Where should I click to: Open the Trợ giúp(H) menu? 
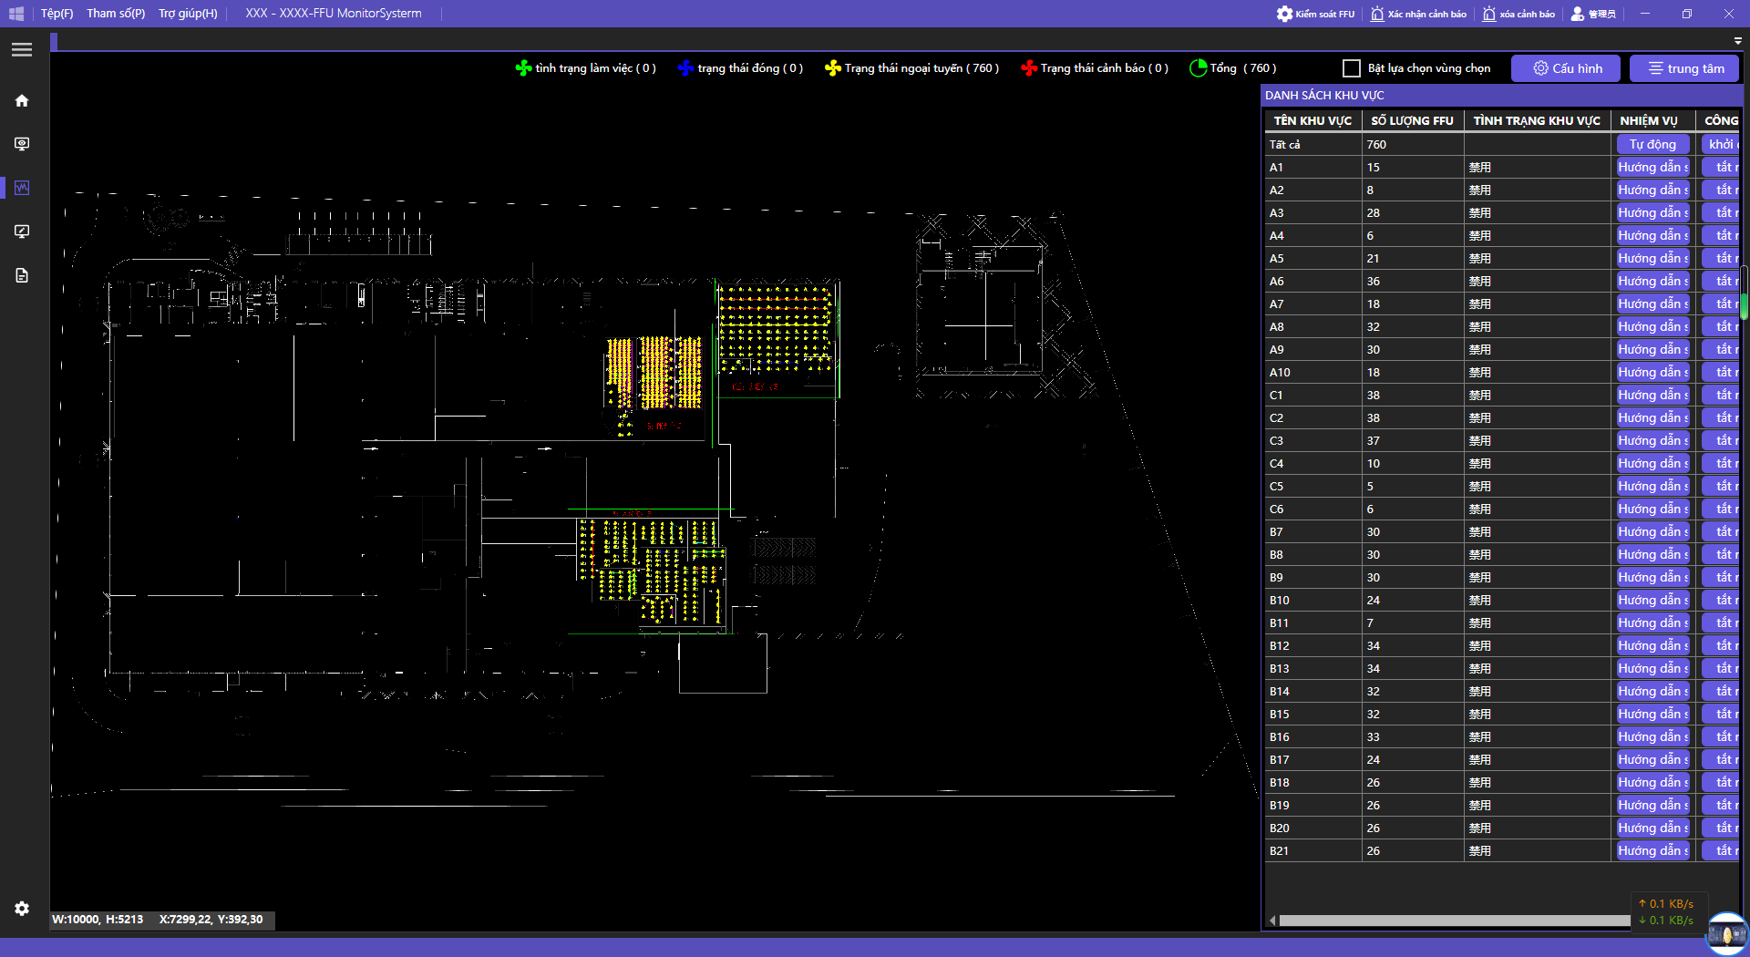click(188, 14)
